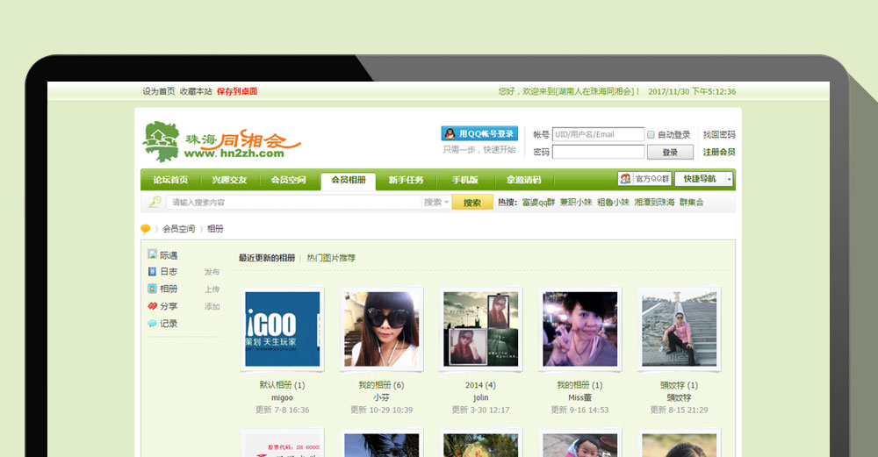Screen dimensions: 878x457
Task: Open the 新手任务 nav tab
Action: click(406, 180)
